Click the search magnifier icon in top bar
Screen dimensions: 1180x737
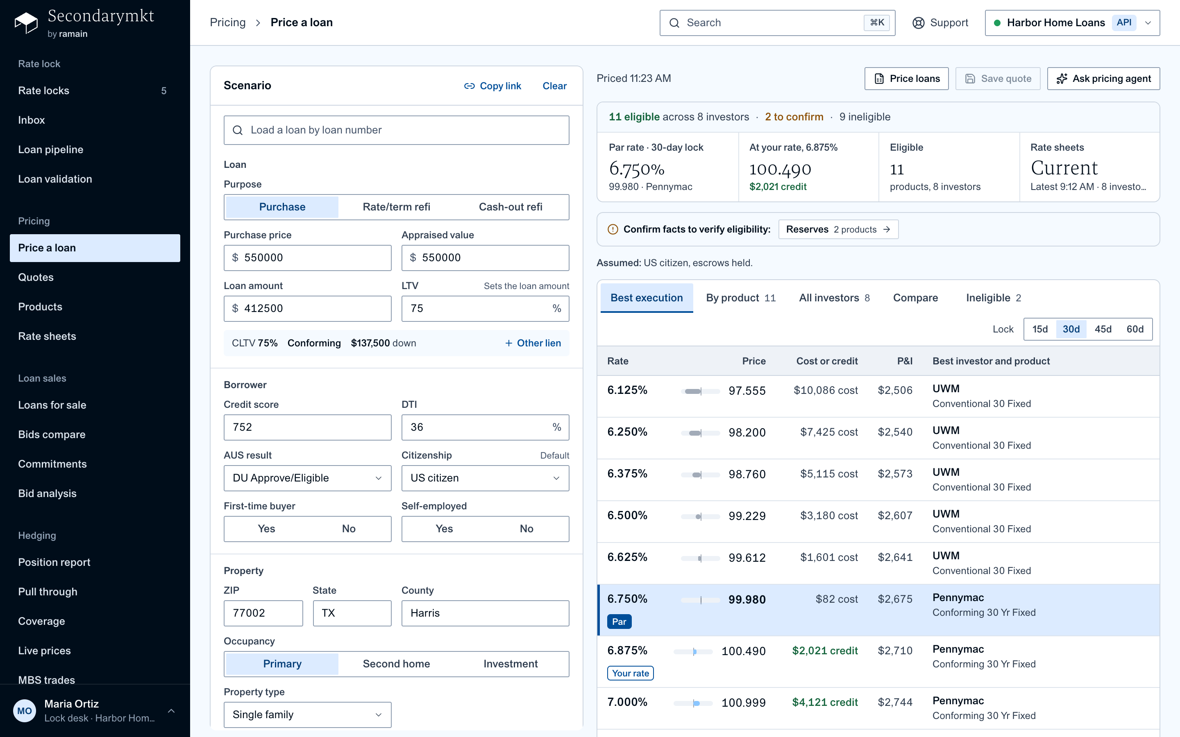[674, 23]
